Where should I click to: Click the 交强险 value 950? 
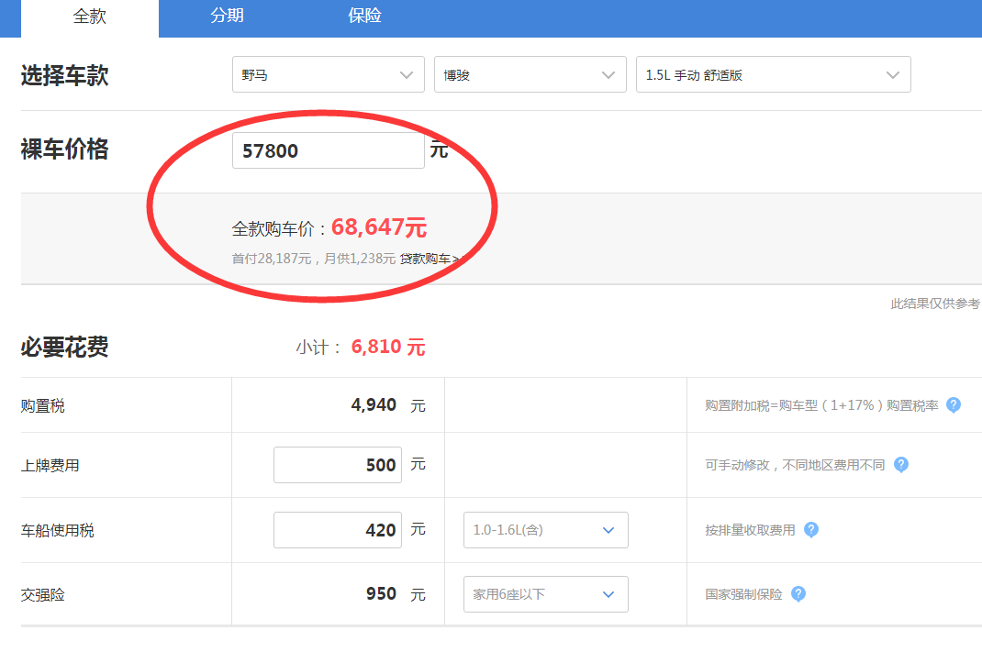coord(381,594)
